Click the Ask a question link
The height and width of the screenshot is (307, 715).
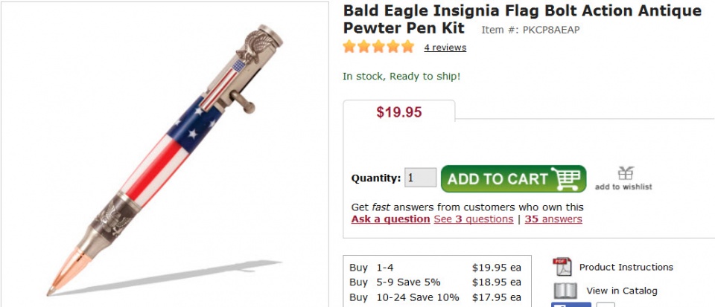tap(390, 219)
